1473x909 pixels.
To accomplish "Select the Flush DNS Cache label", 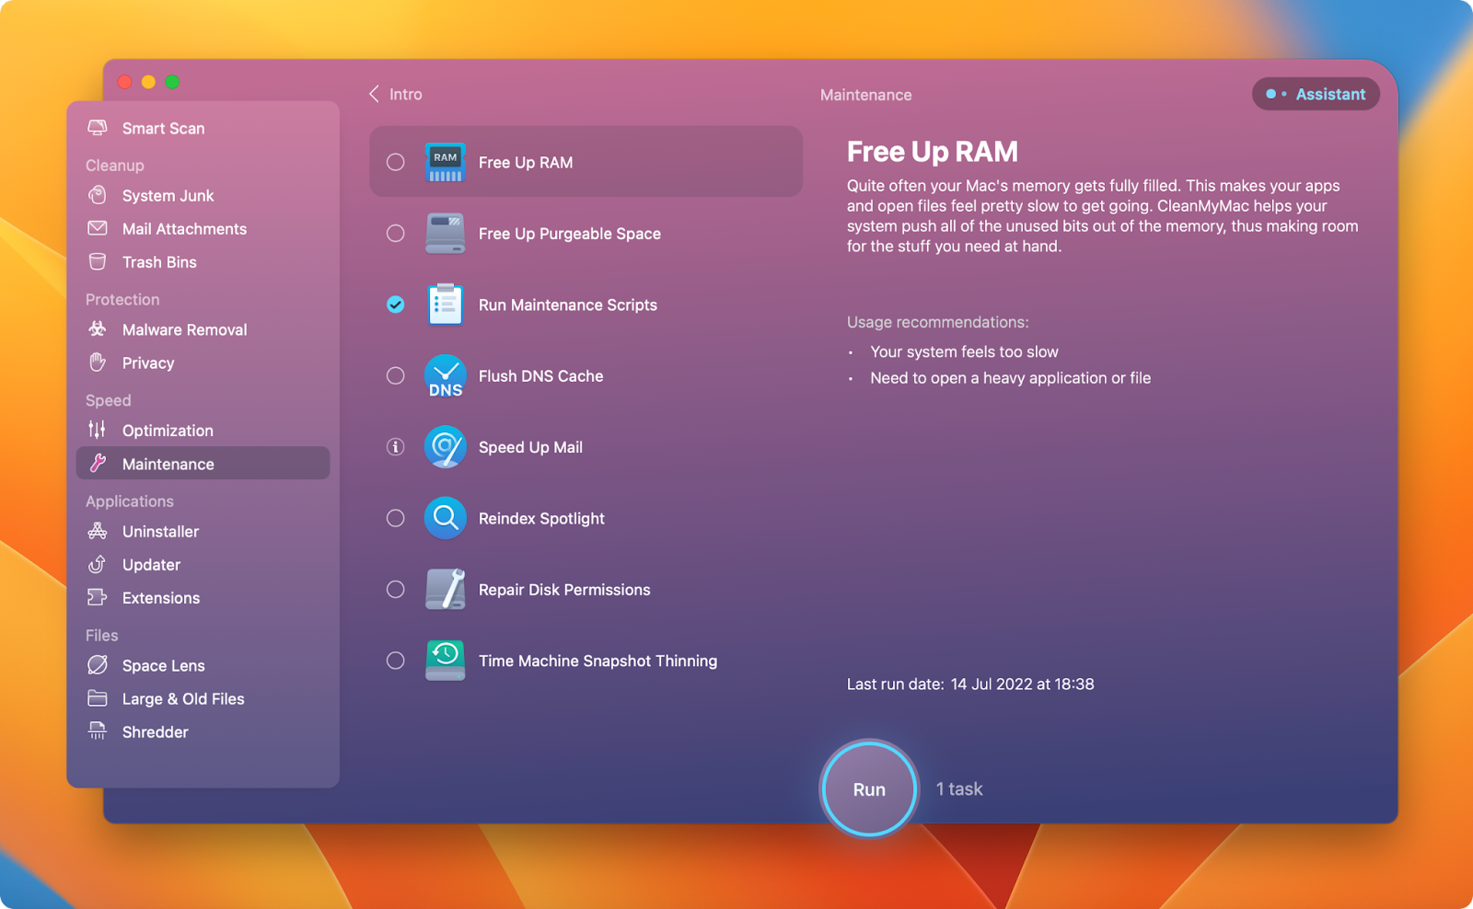I will 540,375.
